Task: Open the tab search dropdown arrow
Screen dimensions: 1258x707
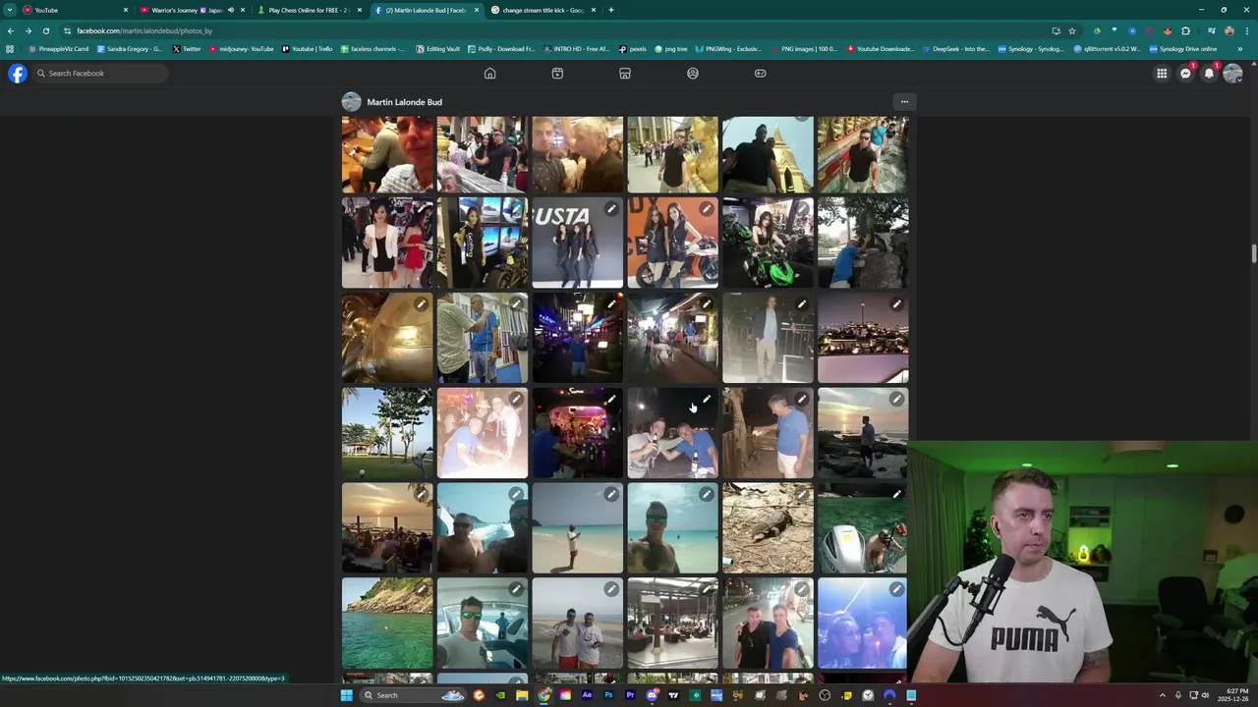Action: click(10, 10)
